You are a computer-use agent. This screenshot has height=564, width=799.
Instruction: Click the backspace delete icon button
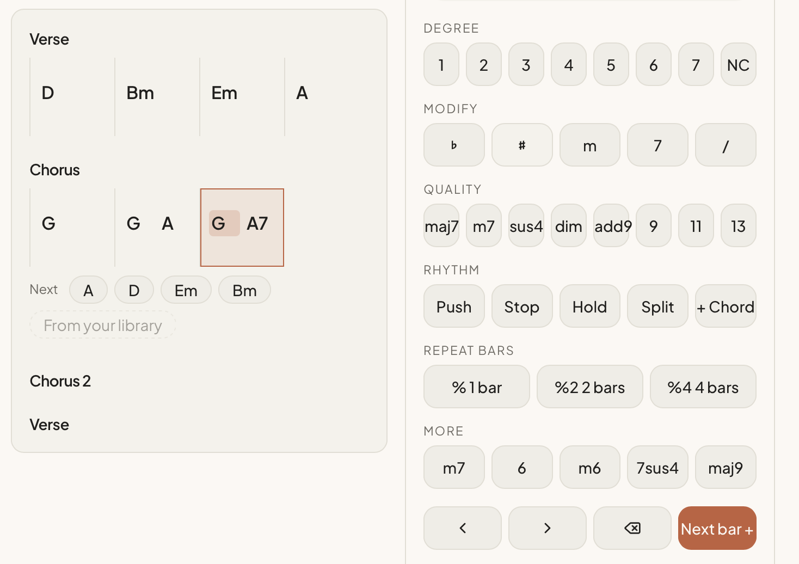point(632,528)
